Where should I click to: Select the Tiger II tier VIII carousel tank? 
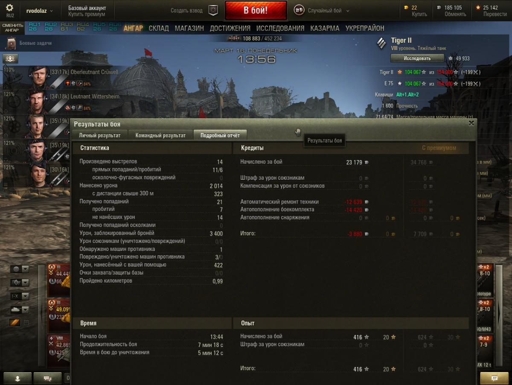pyautogui.click(x=58, y=352)
